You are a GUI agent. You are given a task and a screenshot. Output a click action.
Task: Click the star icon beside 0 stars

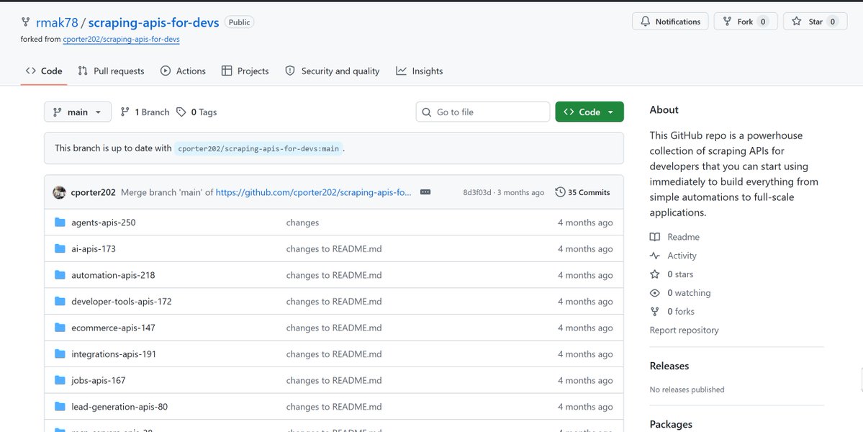click(654, 274)
